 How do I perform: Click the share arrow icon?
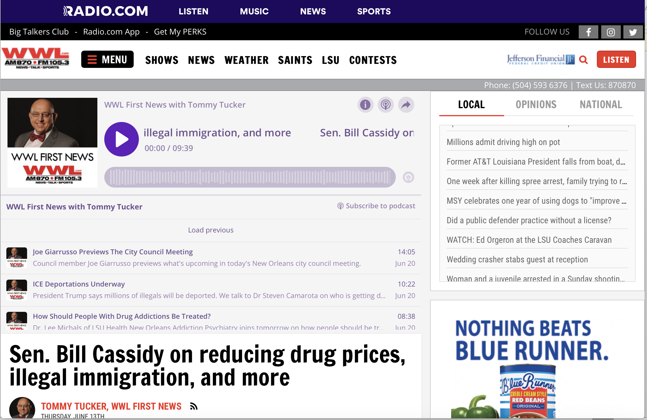pyautogui.click(x=406, y=105)
